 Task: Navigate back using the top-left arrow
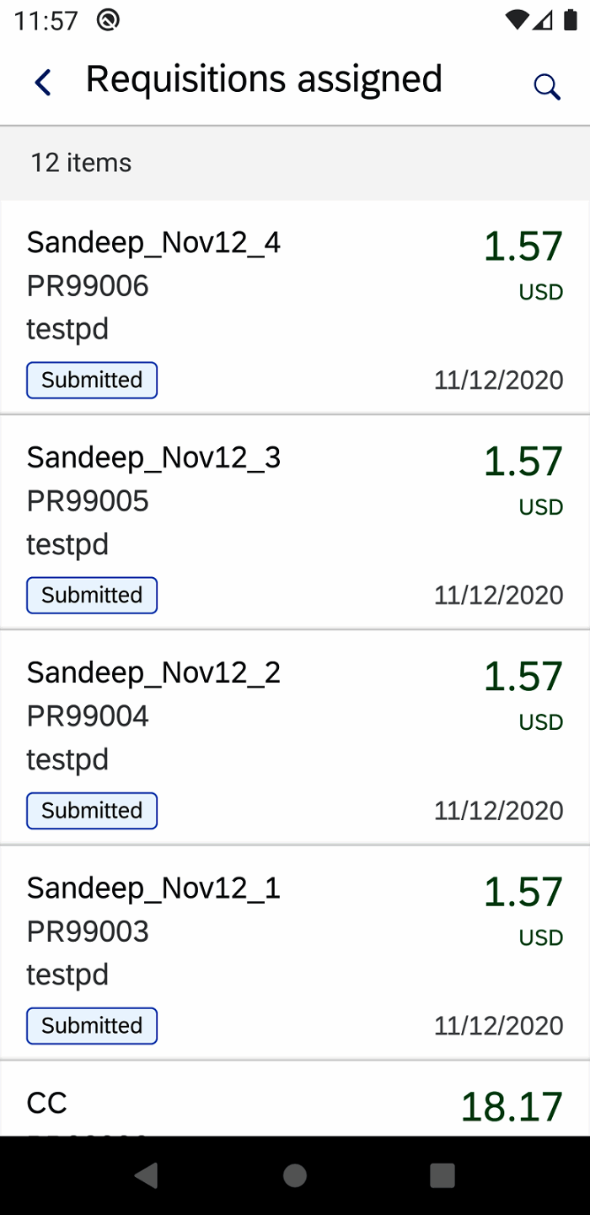tap(42, 82)
